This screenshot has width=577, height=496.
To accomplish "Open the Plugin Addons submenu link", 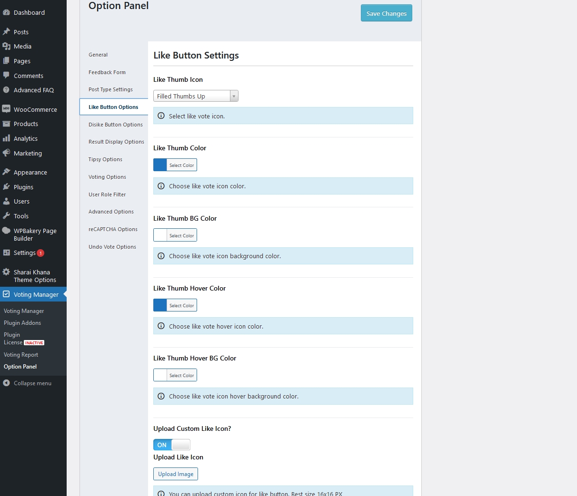I will [22, 323].
